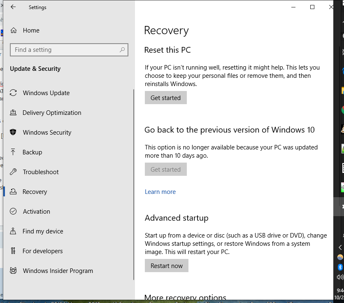This screenshot has width=344, height=303.
Task: Click the Bluetooth tray icon
Action: [x=340, y=267]
